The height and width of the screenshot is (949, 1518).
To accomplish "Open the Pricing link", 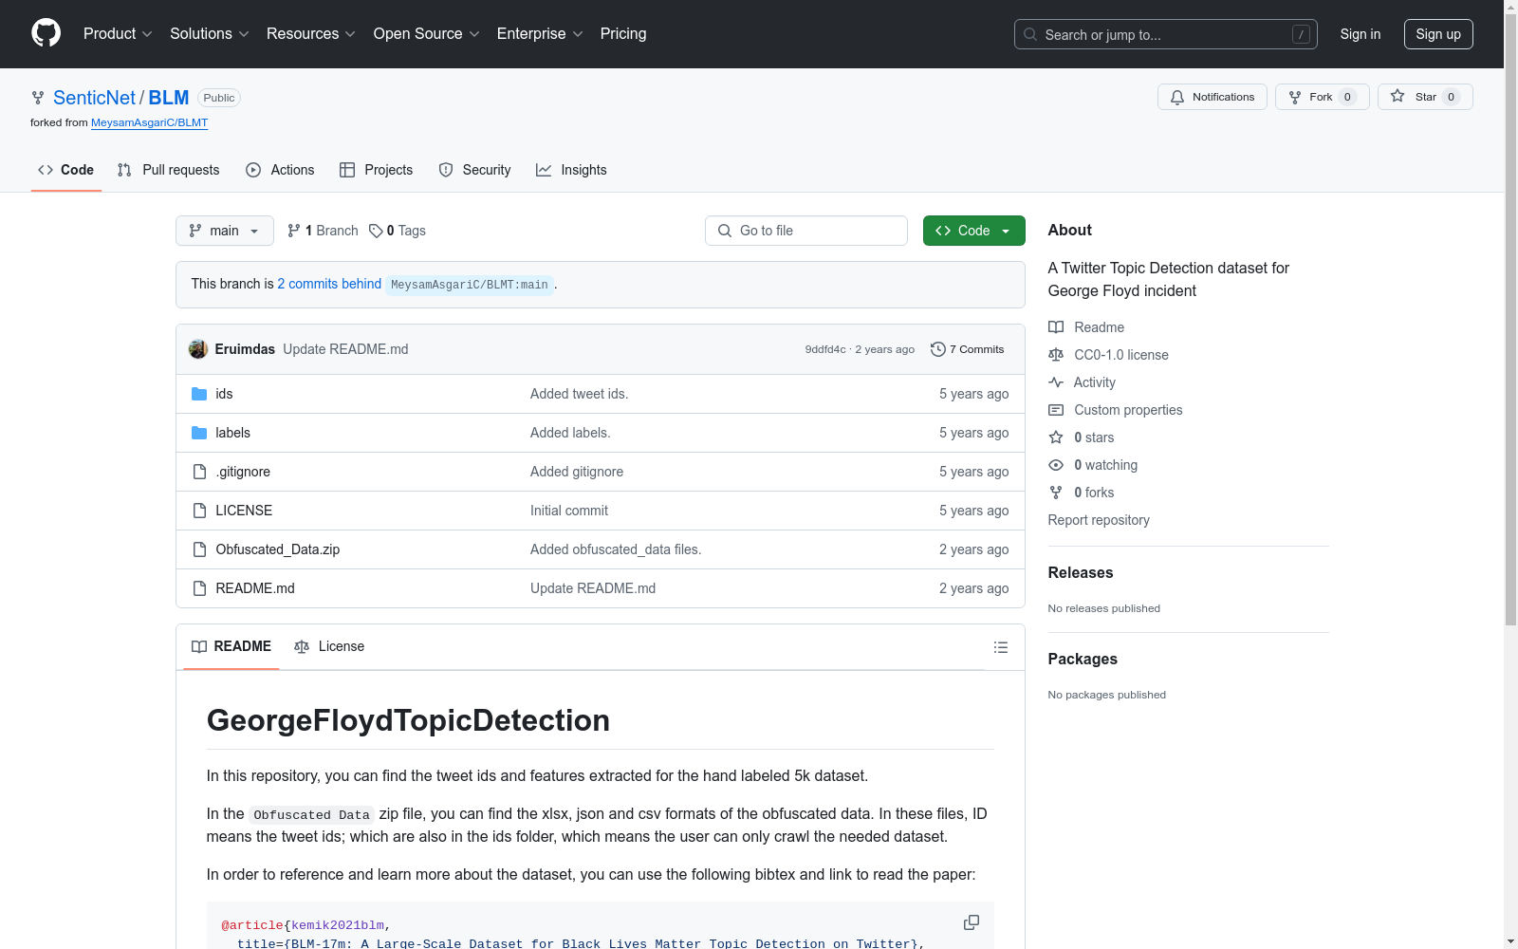I will [623, 34].
